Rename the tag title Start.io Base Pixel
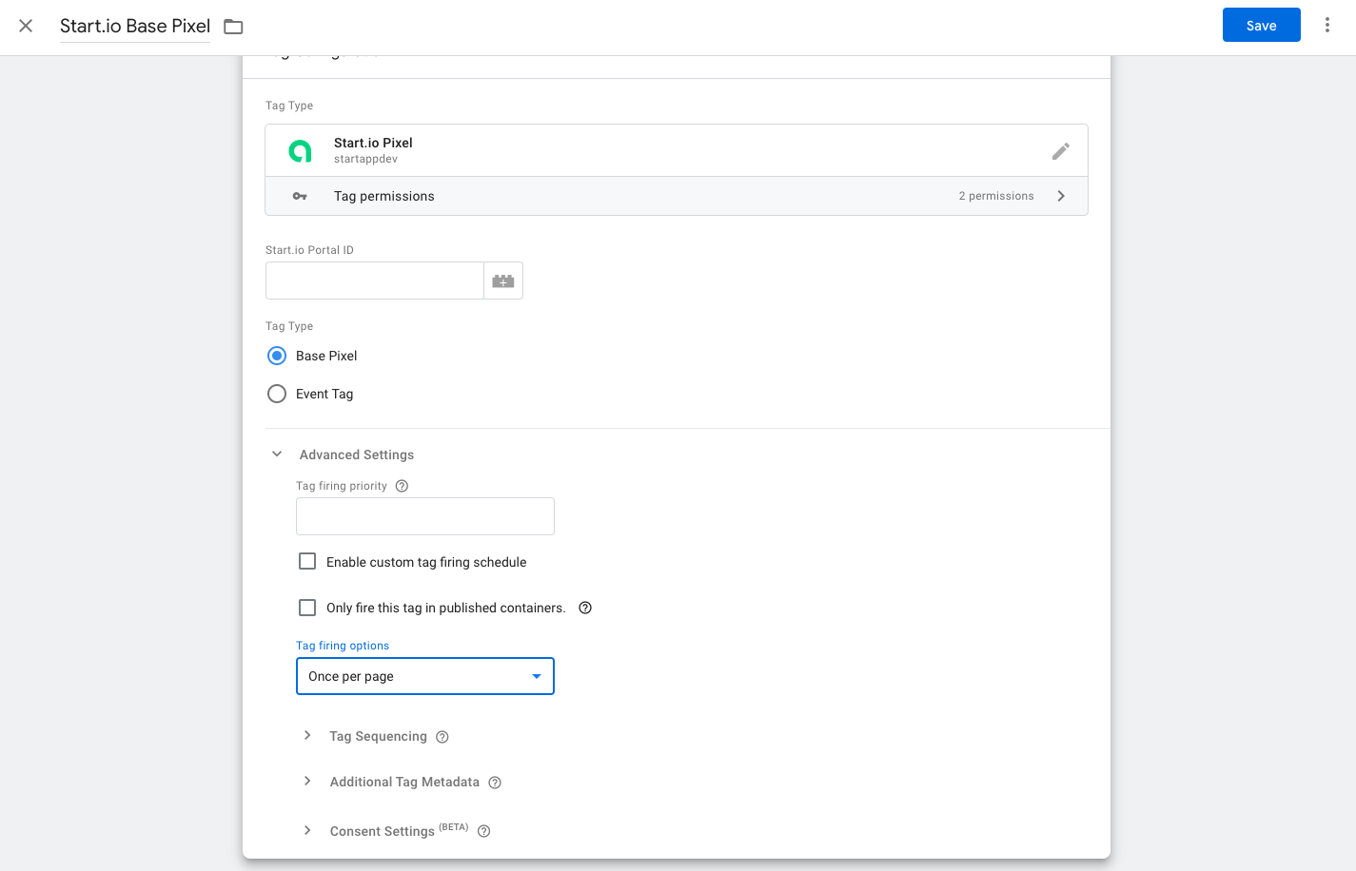 pyautogui.click(x=135, y=26)
